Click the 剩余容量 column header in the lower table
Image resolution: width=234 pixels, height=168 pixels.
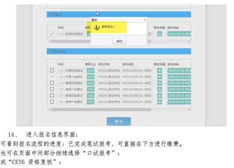(x=160, y=64)
